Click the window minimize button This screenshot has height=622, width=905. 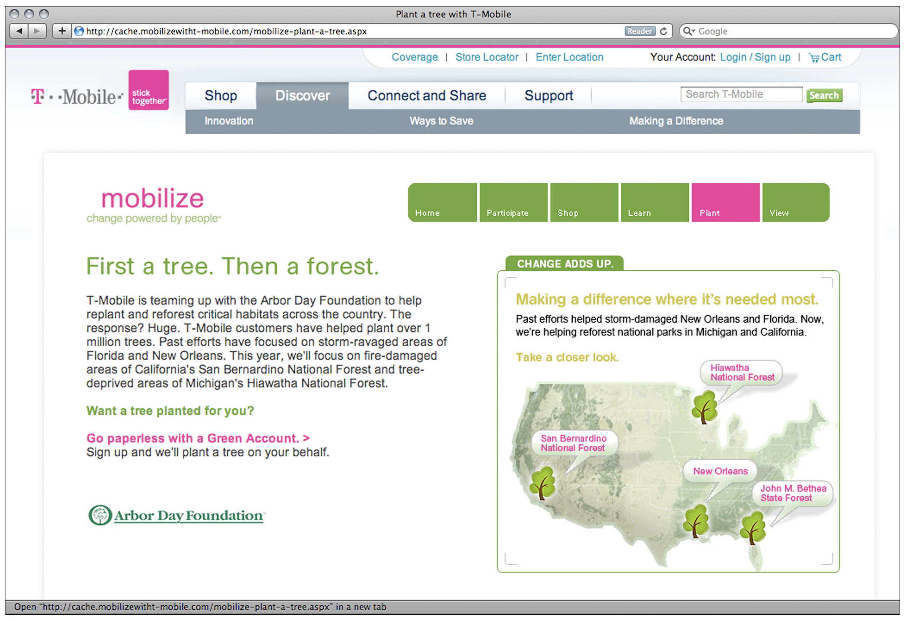tap(29, 14)
